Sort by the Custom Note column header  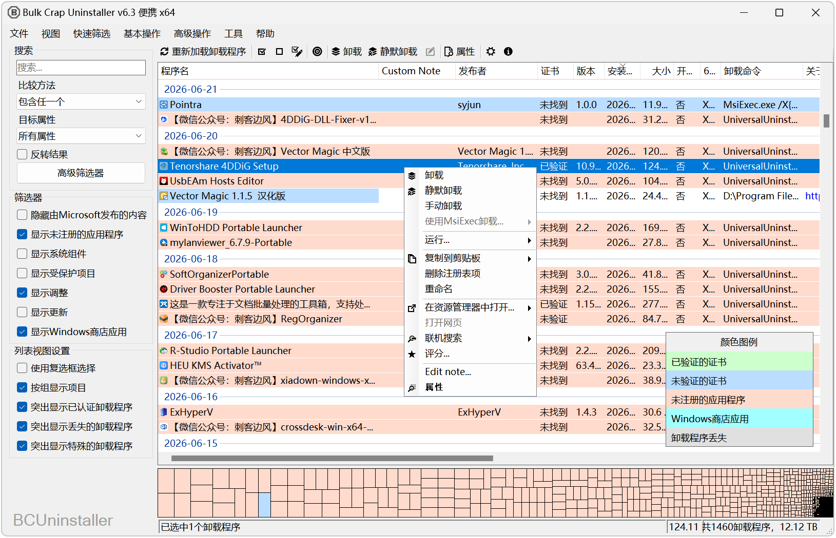[417, 71]
